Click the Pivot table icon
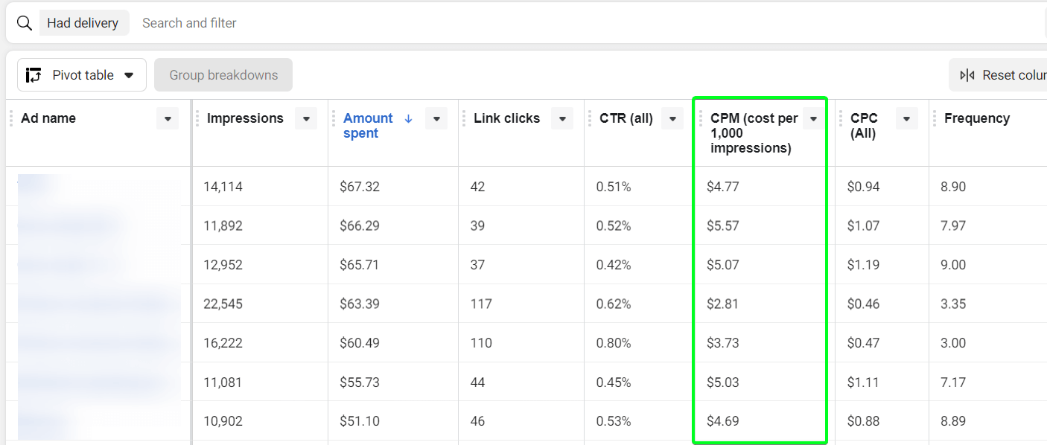Screen dimensions: 1047x445 34,75
